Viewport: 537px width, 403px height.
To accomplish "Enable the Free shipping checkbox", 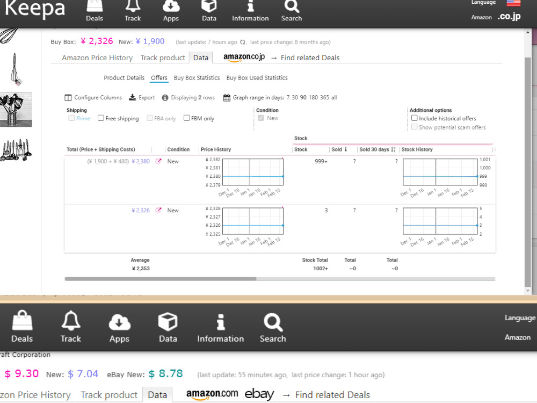I will tap(101, 118).
